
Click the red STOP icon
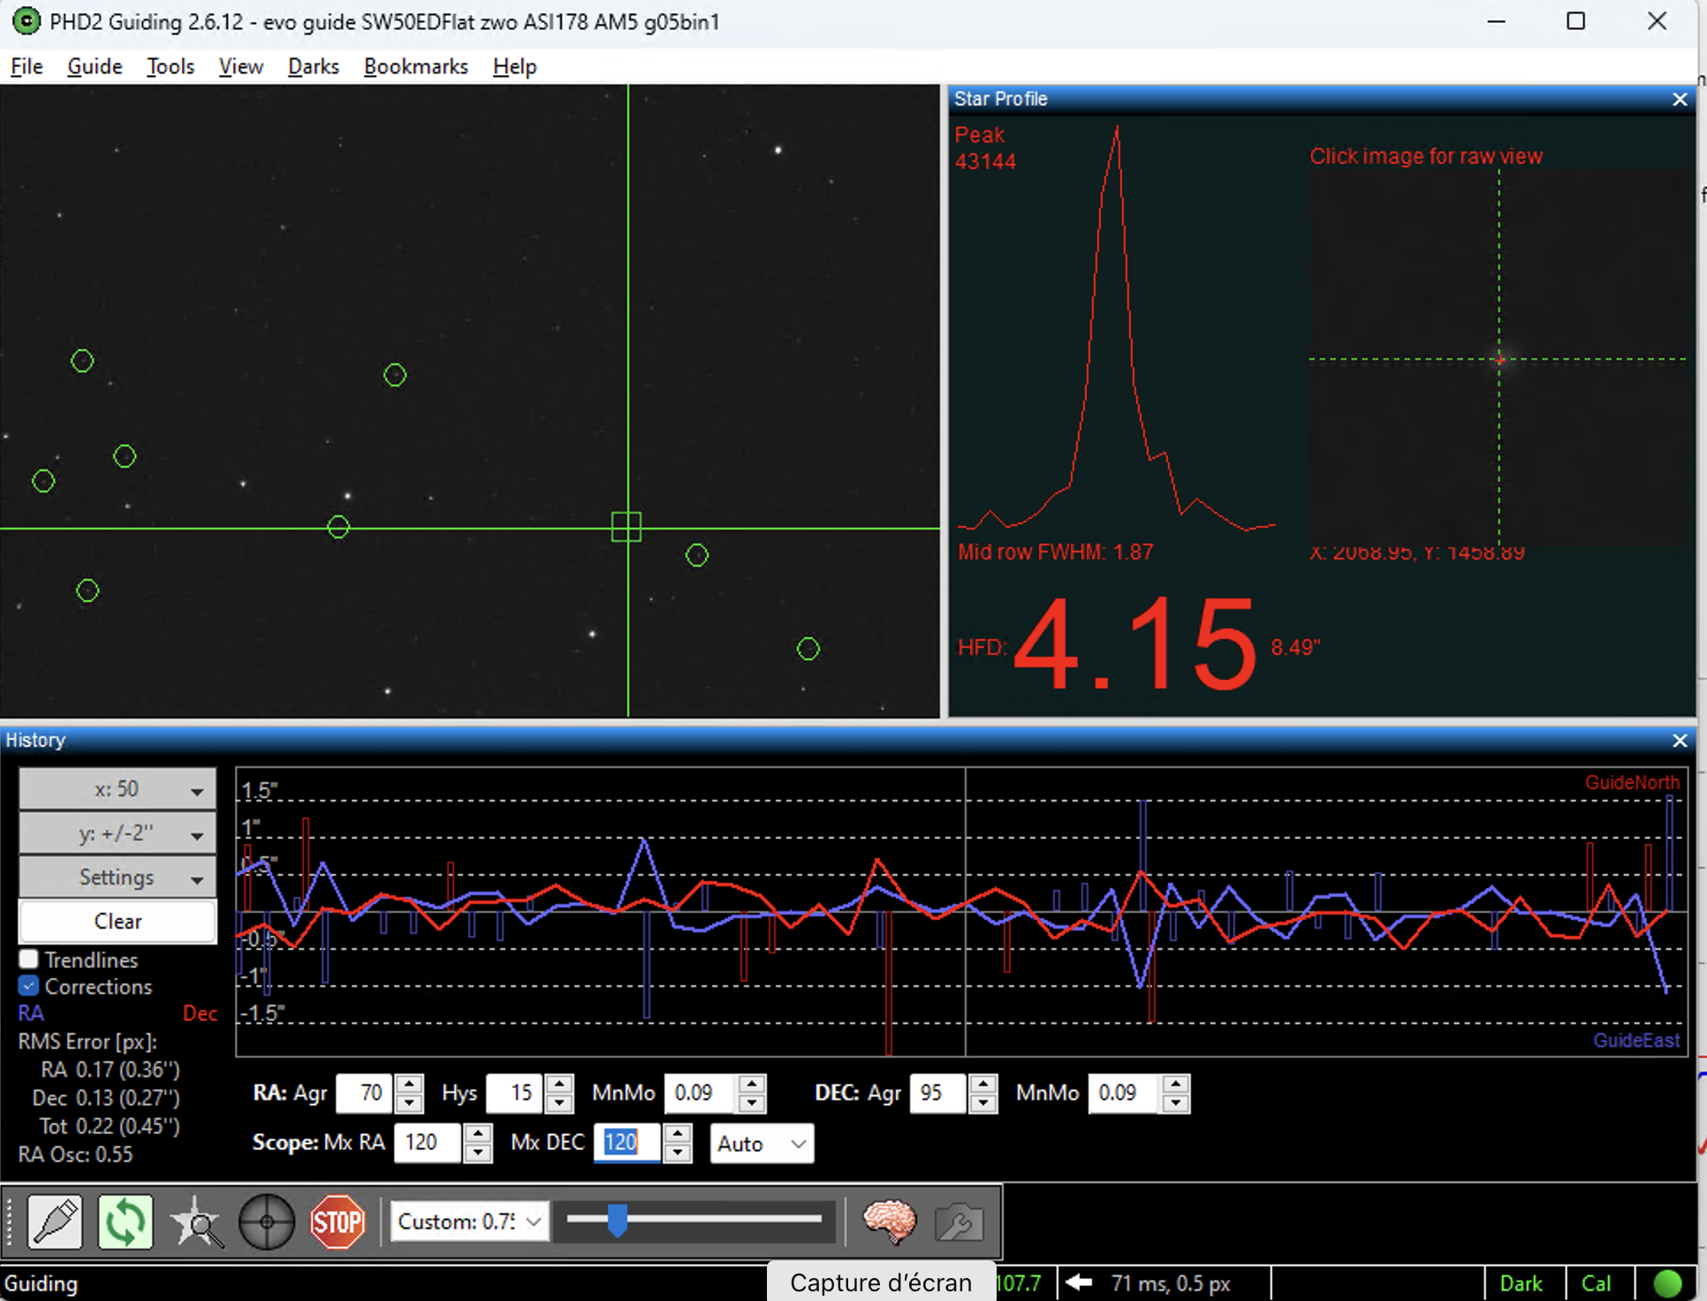(338, 1222)
